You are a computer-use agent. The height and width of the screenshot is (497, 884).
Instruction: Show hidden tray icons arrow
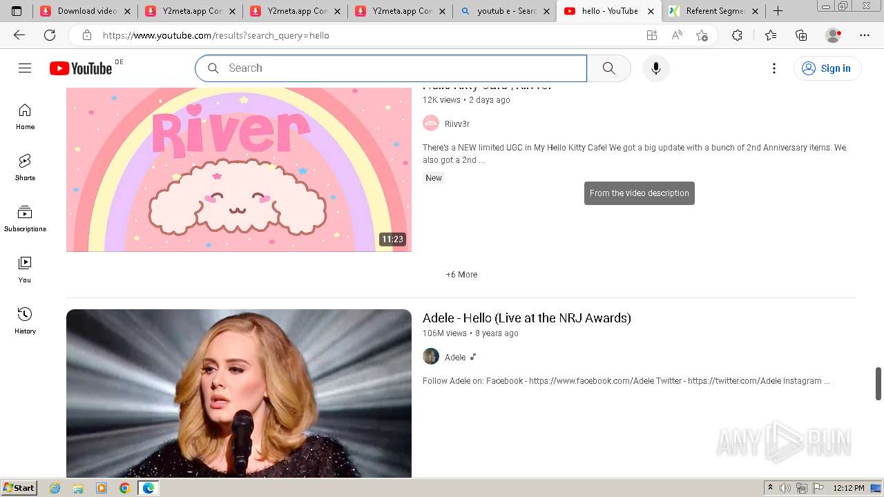770,488
